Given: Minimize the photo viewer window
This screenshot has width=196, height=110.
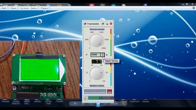Looking at the screenshot, I should [183, 4].
